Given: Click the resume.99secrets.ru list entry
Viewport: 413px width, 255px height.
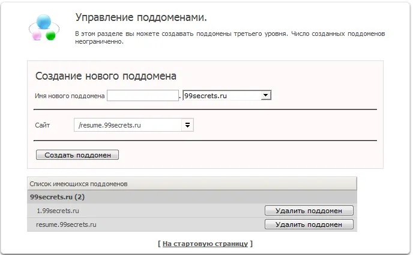Looking at the screenshot, I should click(66, 225).
